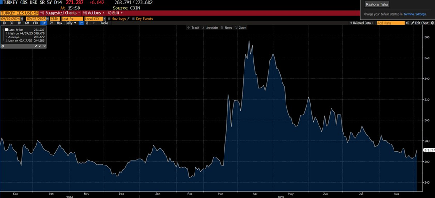
Task: Switch to the 5Y time range
Action: point(51,23)
